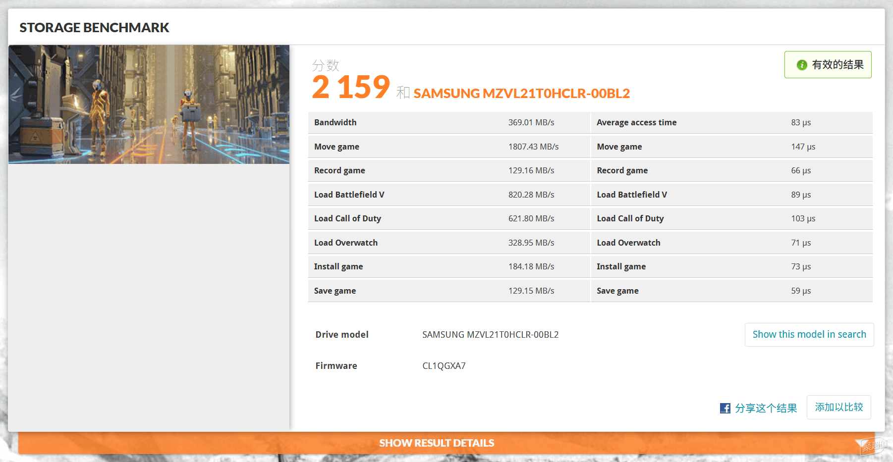The image size is (893, 462).
Task: Click Install game bandwidth 184.18 MB/s
Action: click(531, 266)
